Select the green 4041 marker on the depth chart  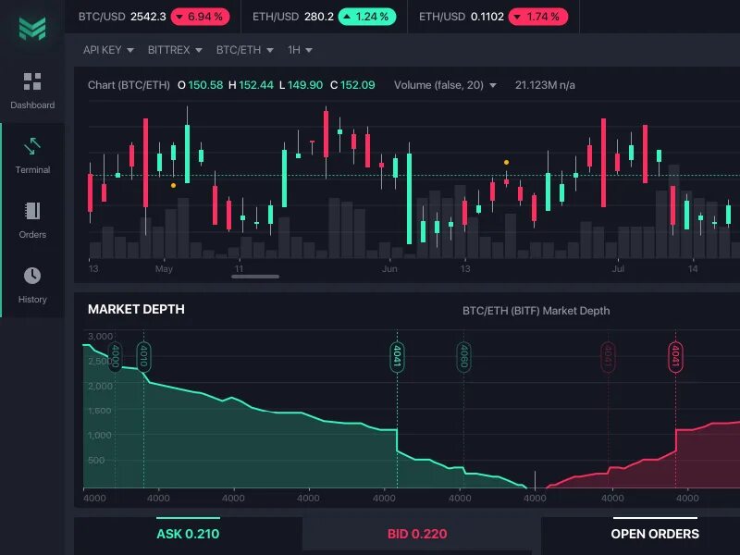pyautogui.click(x=396, y=355)
